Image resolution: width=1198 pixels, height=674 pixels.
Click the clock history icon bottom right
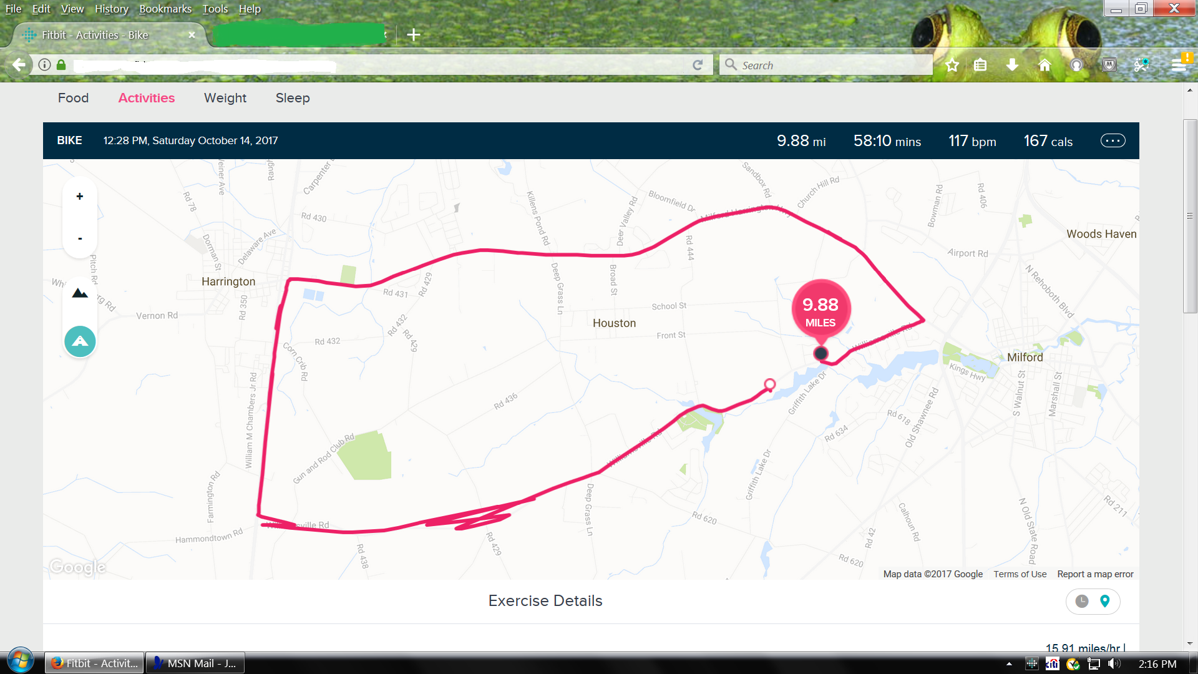click(x=1082, y=602)
